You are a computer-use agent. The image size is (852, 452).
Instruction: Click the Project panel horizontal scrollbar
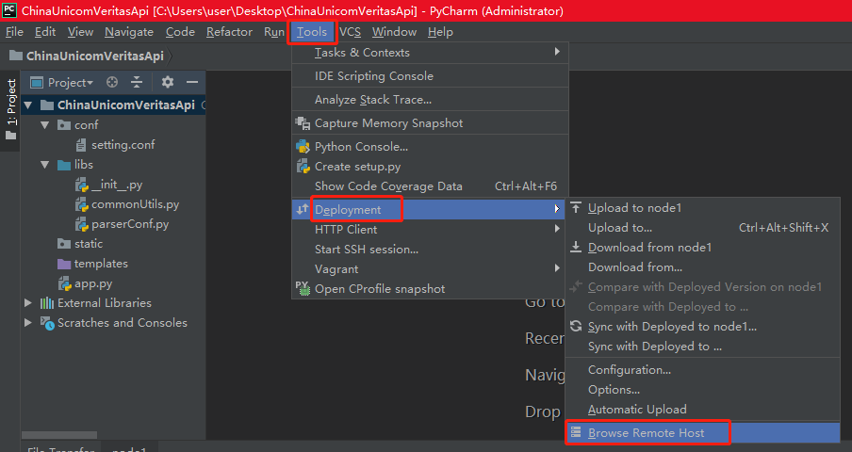pos(59,435)
